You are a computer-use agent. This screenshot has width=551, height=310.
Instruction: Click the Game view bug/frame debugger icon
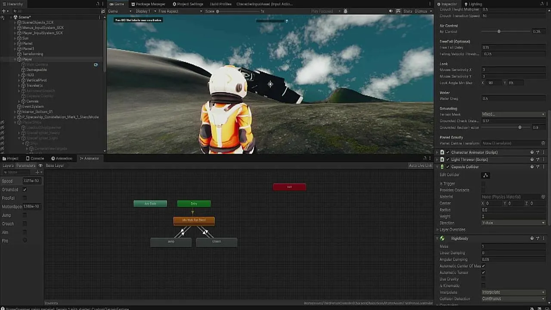click(x=345, y=11)
